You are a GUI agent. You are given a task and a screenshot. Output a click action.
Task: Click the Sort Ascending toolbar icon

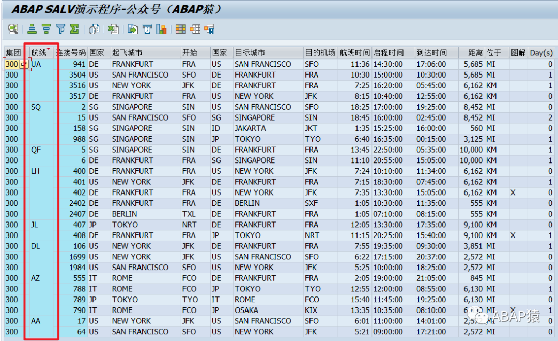pyautogui.click(x=32, y=29)
